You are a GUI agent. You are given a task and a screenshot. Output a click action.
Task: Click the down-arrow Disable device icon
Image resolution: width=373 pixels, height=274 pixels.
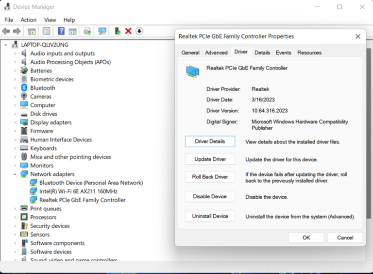[139, 31]
